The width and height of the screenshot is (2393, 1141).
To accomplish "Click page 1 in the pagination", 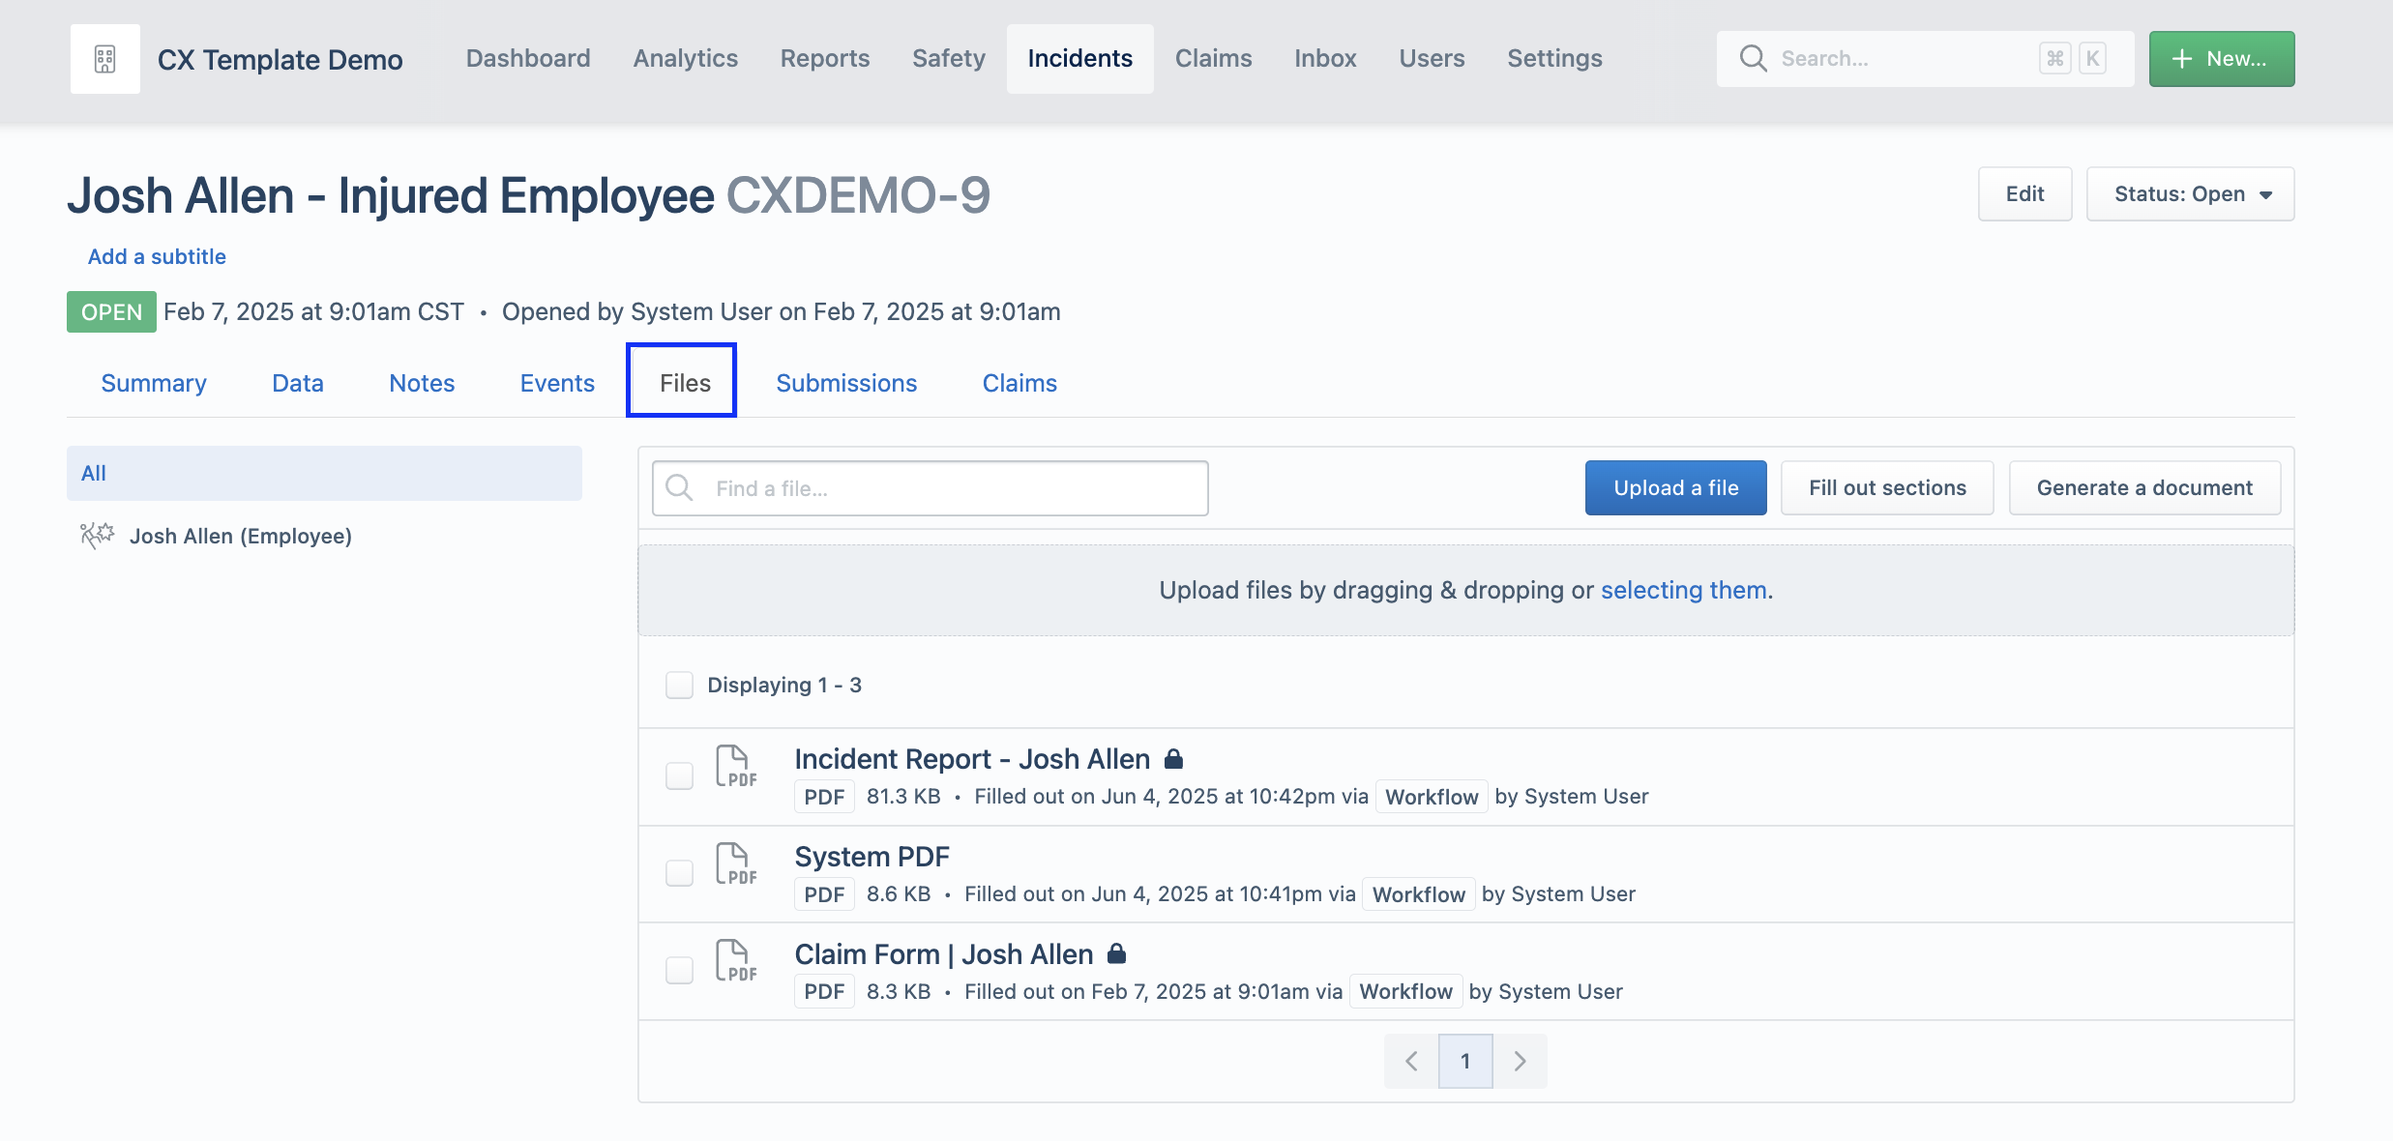I will (1465, 1062).
